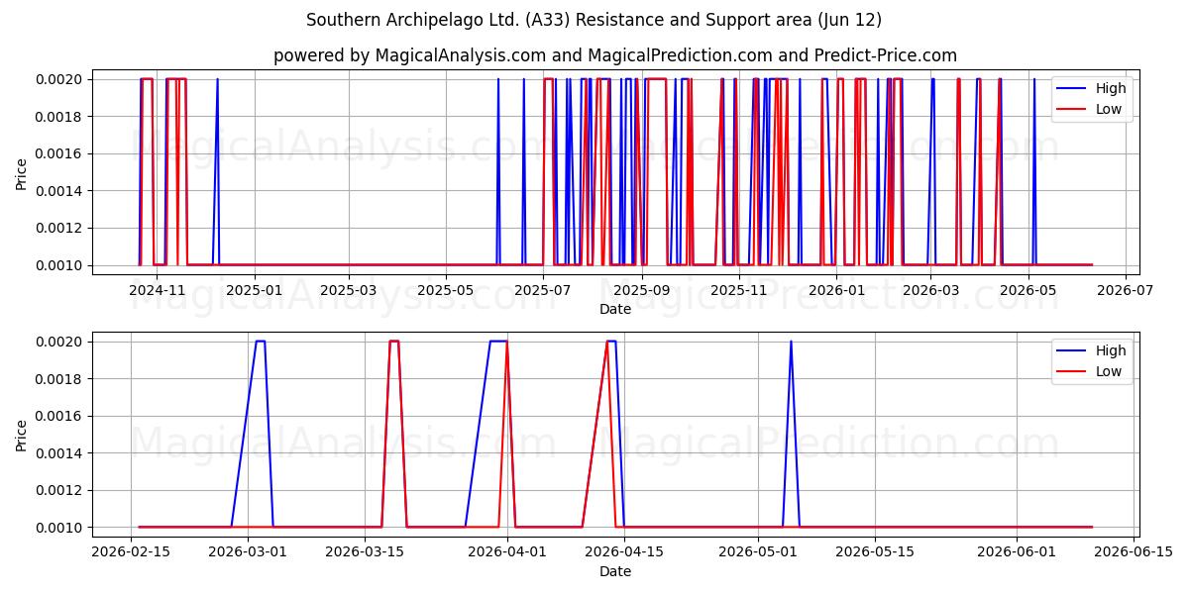The image size is (1189, 594).
Task: Click the blue High plateau near 2026-03-02 in lower chart
Action: pos(260,342)
